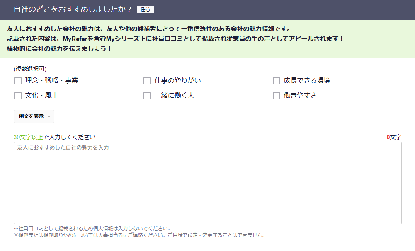
Task: Click the 任意 badge in header
Action: pos(146,10)
